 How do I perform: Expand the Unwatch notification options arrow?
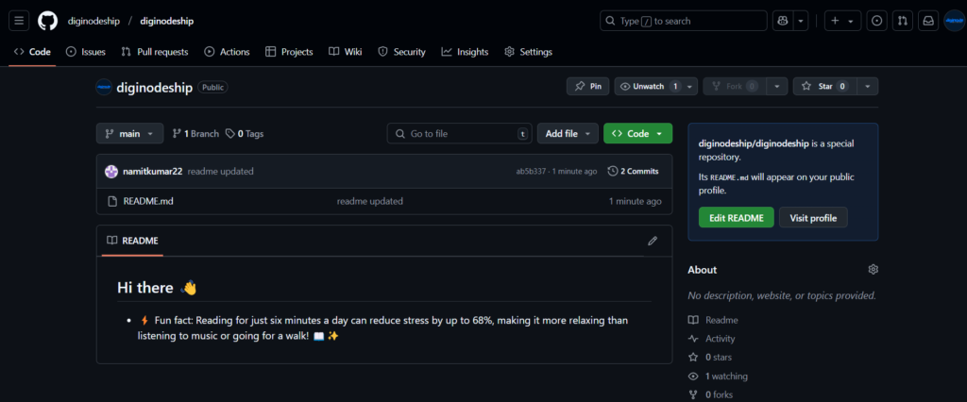click(689, 86)
